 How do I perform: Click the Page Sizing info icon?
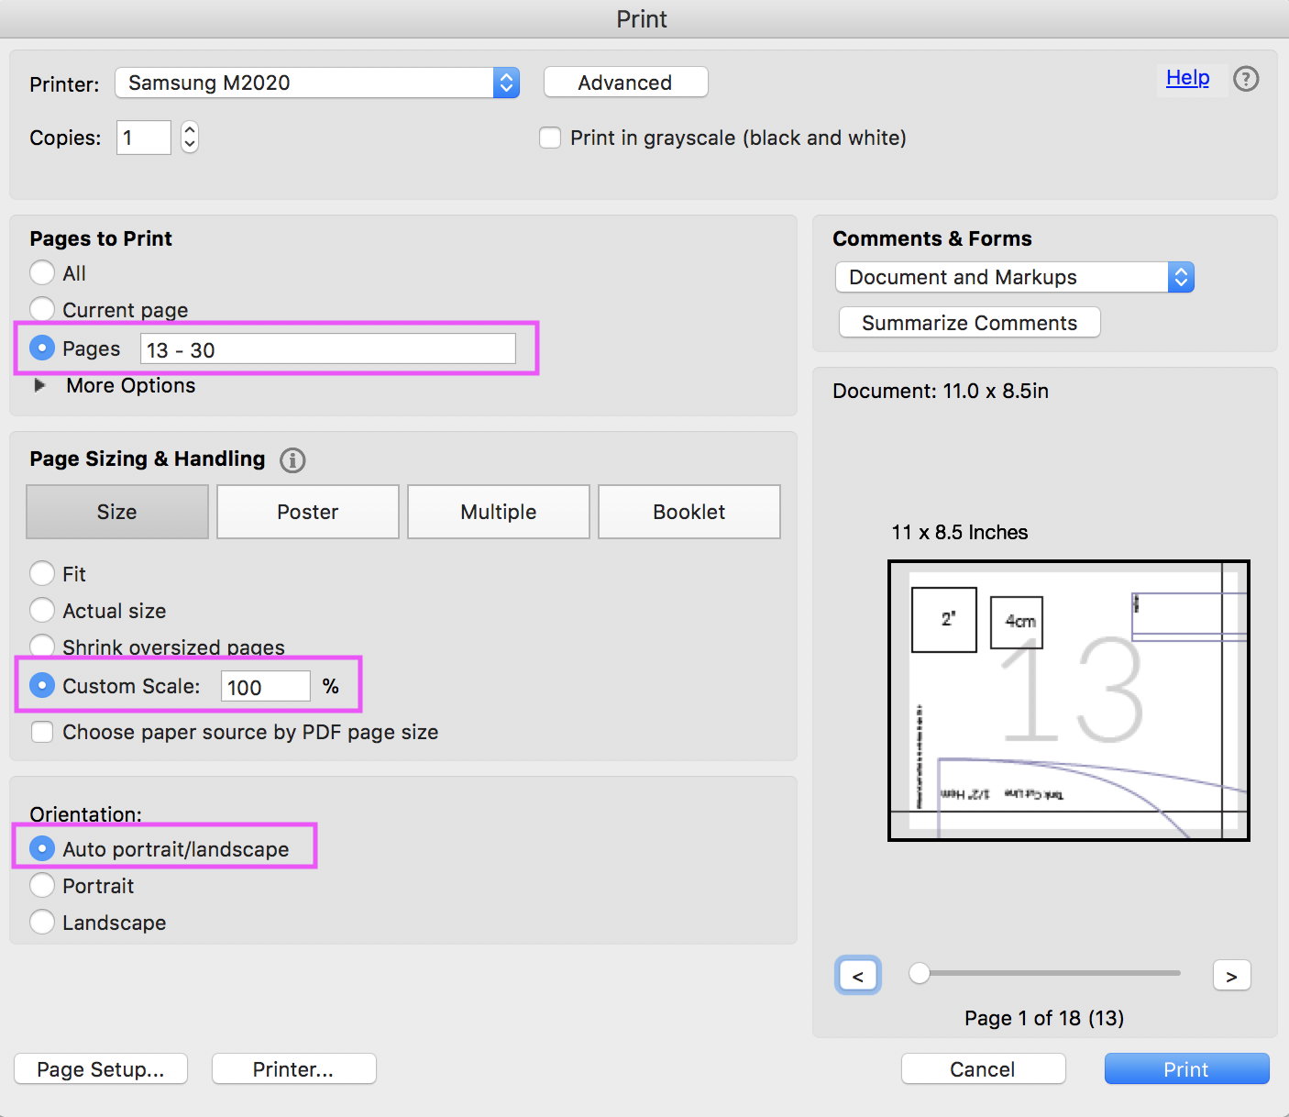292,459
